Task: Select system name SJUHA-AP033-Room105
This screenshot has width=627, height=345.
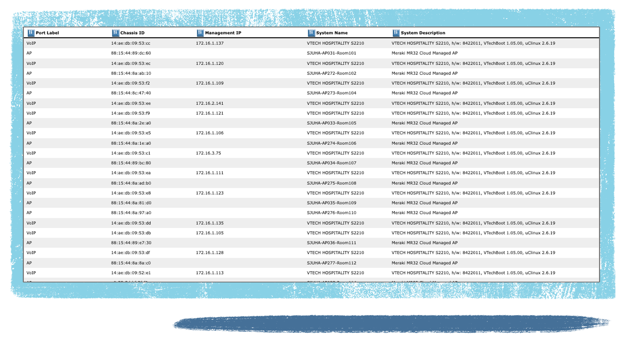Action: tap(331, 123)
